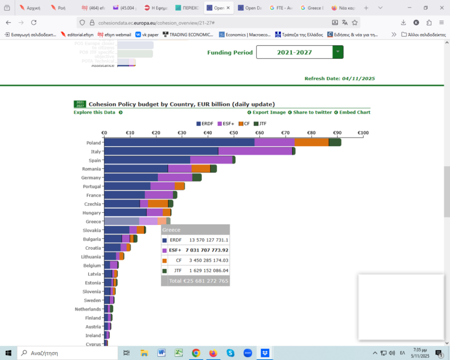The height and width of the screenshot is (360, 450).
Task: Toggle JTF series in chart legend
Action: point(260,124)
